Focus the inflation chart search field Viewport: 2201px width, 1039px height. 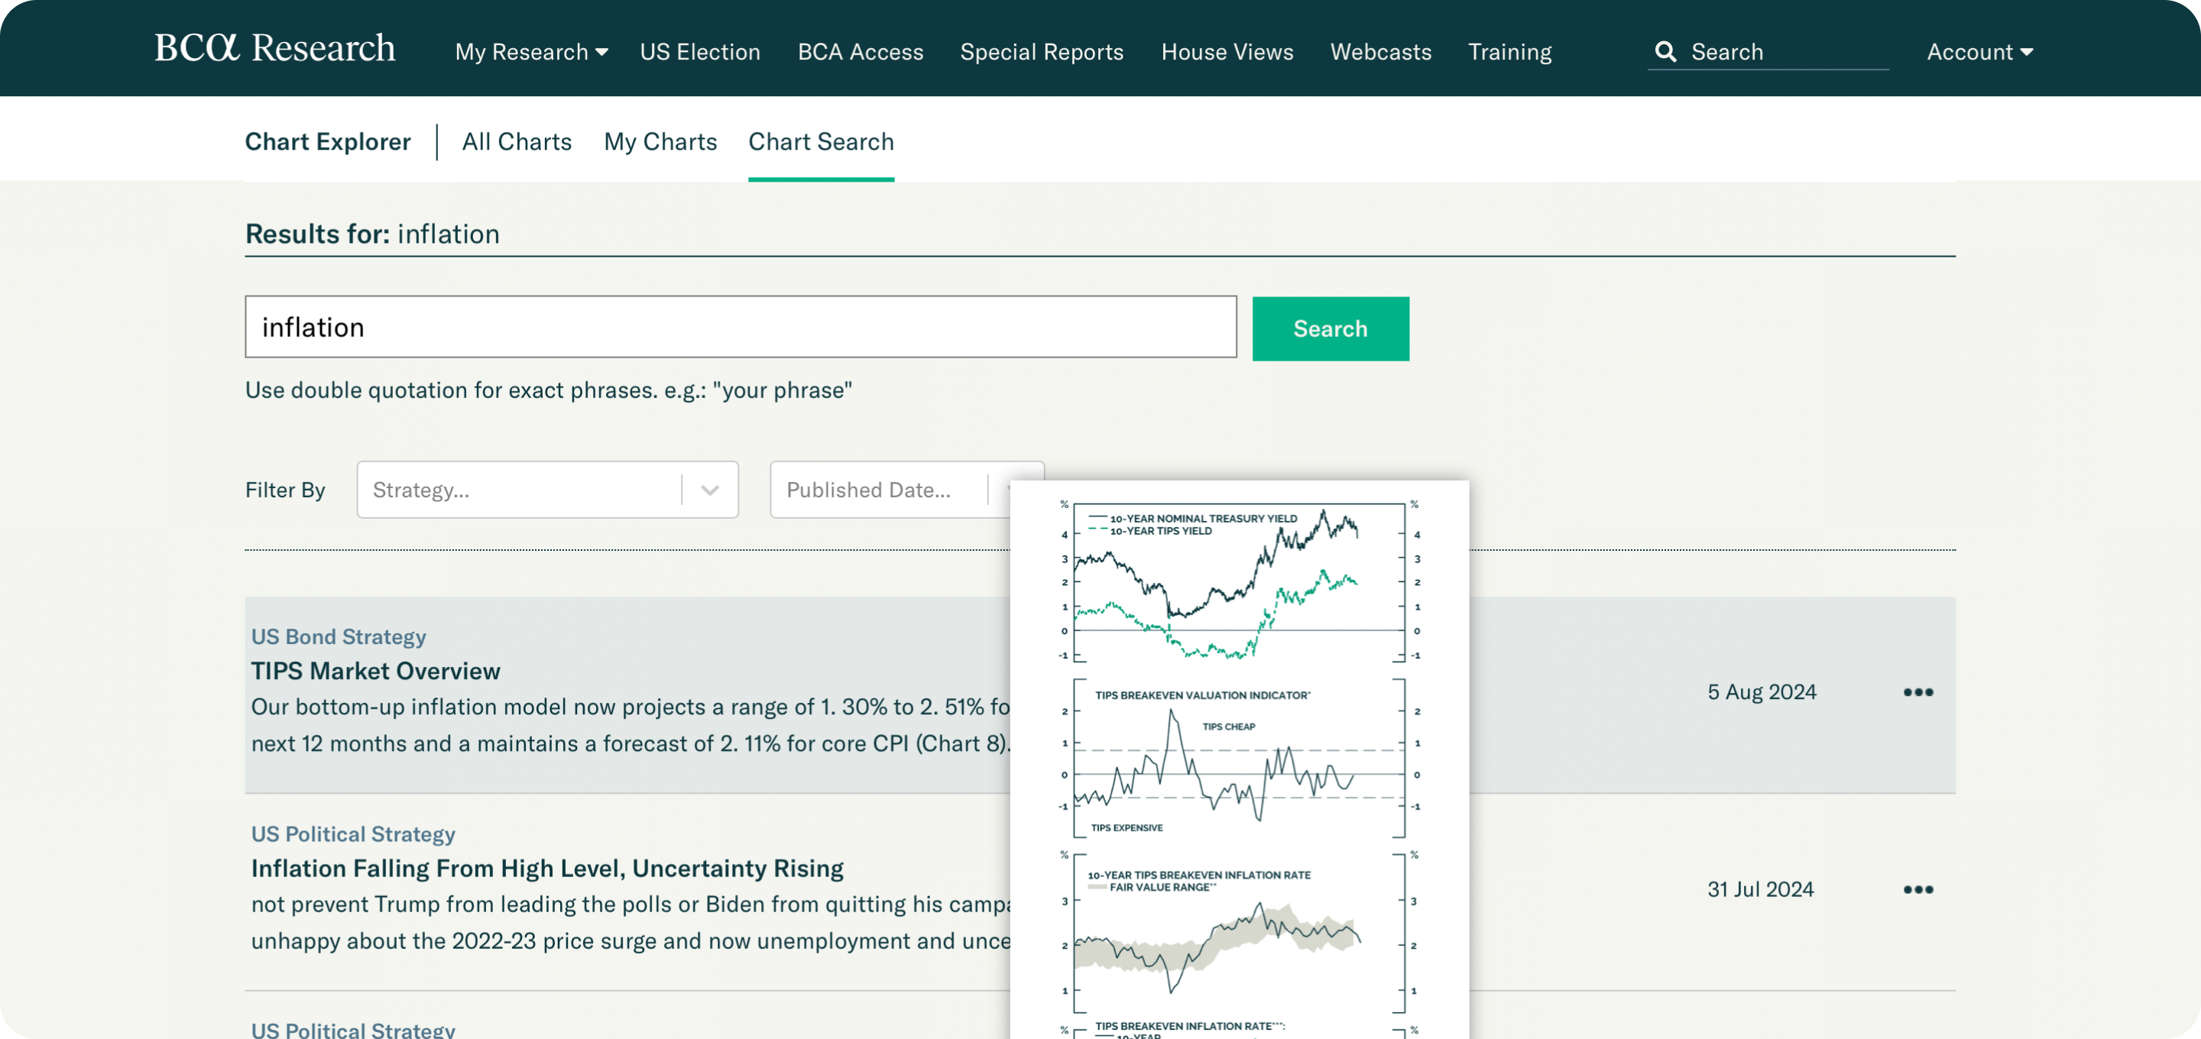click(x=740, y=327)
